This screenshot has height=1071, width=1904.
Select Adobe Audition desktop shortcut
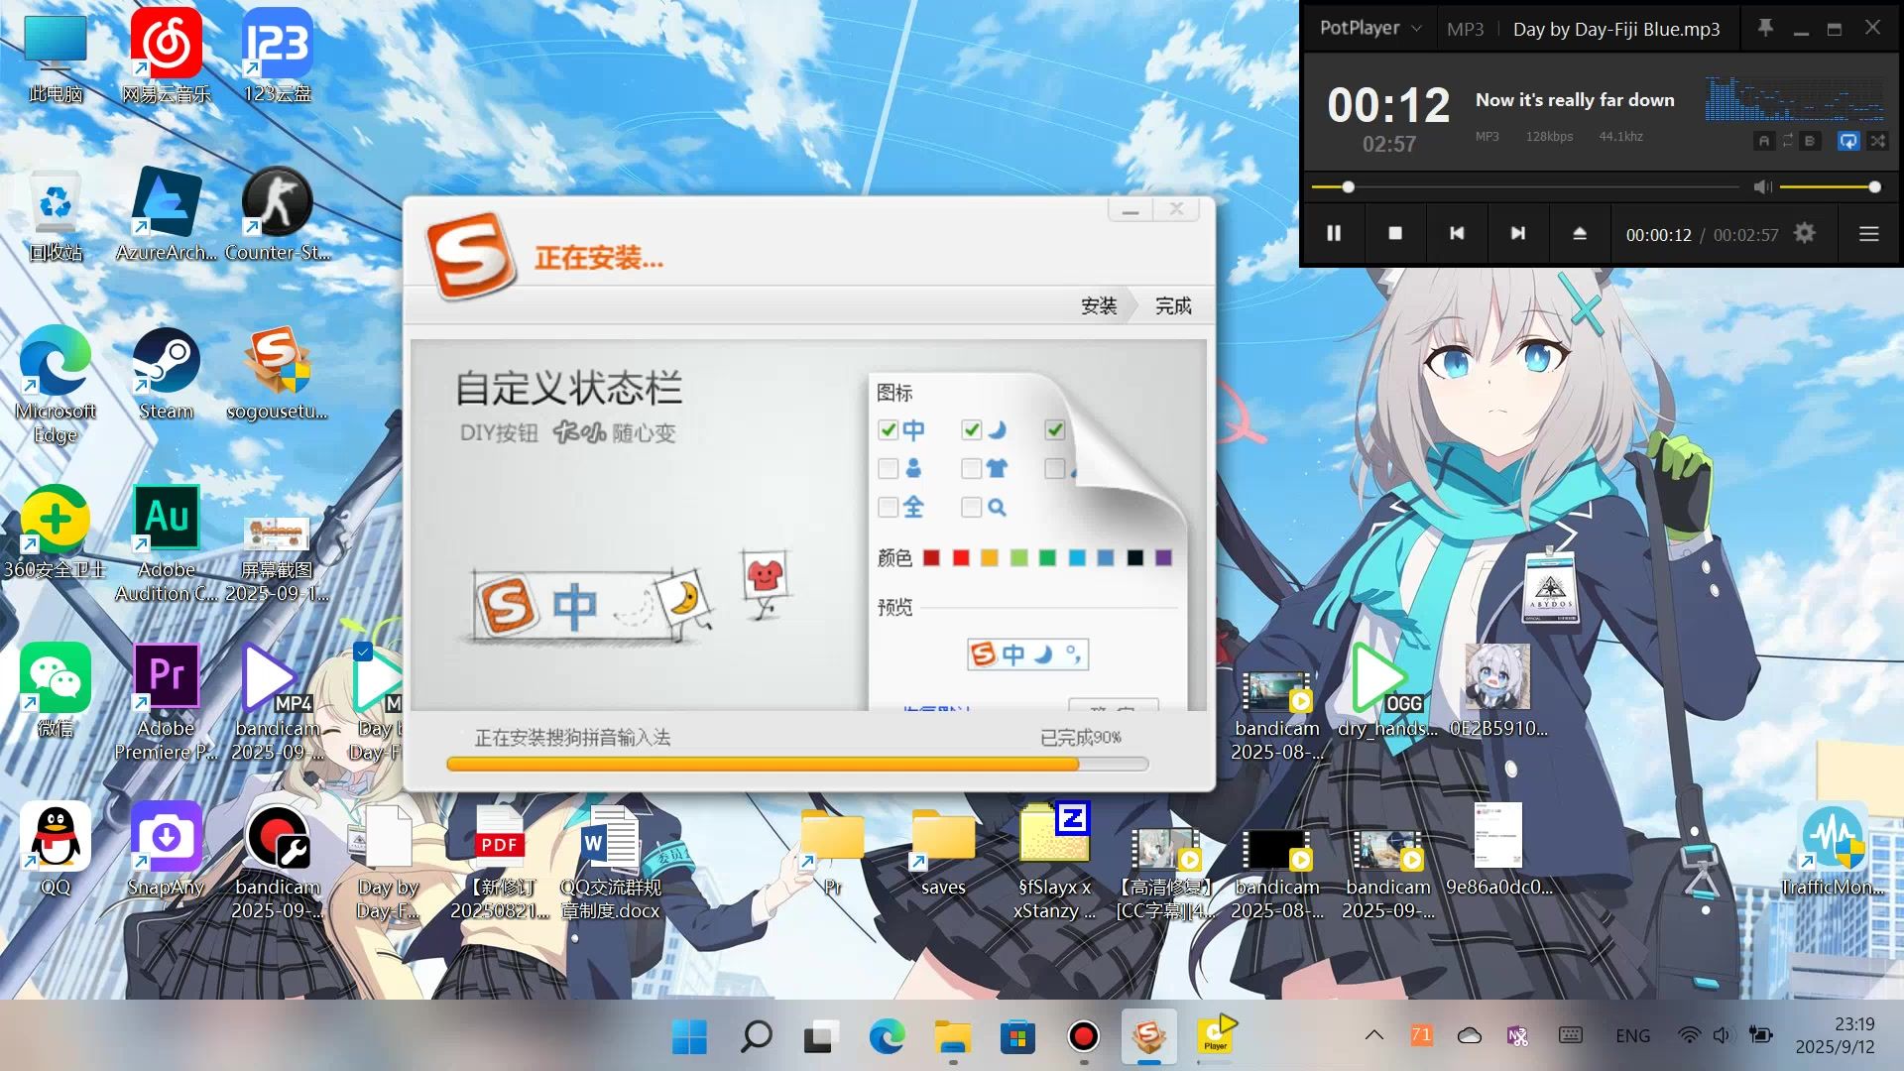(x=166, y=543)
